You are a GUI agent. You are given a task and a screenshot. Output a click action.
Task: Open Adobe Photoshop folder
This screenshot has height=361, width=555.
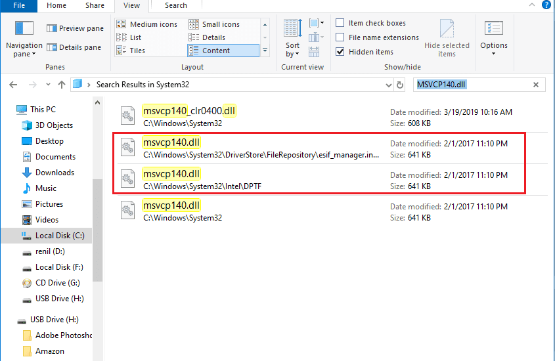pos(57,335)
